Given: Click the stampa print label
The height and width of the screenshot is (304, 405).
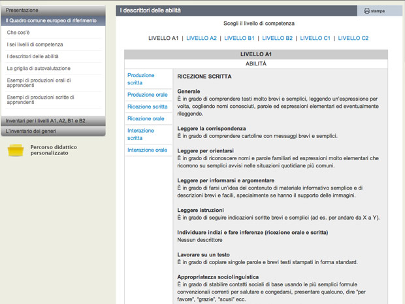Looking at the screenshot, I should 378,11.
